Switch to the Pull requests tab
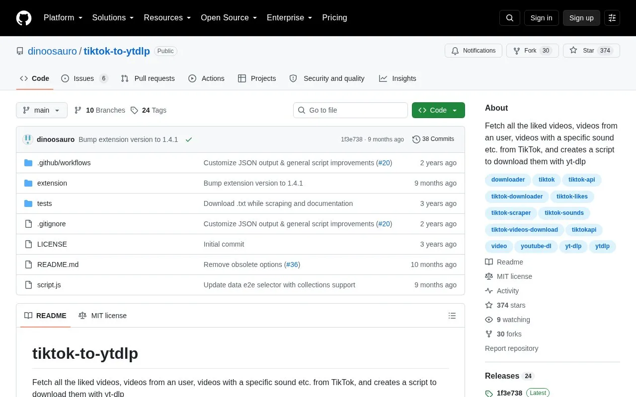Viewport: 636px width, 397px height. click(148, 78)
